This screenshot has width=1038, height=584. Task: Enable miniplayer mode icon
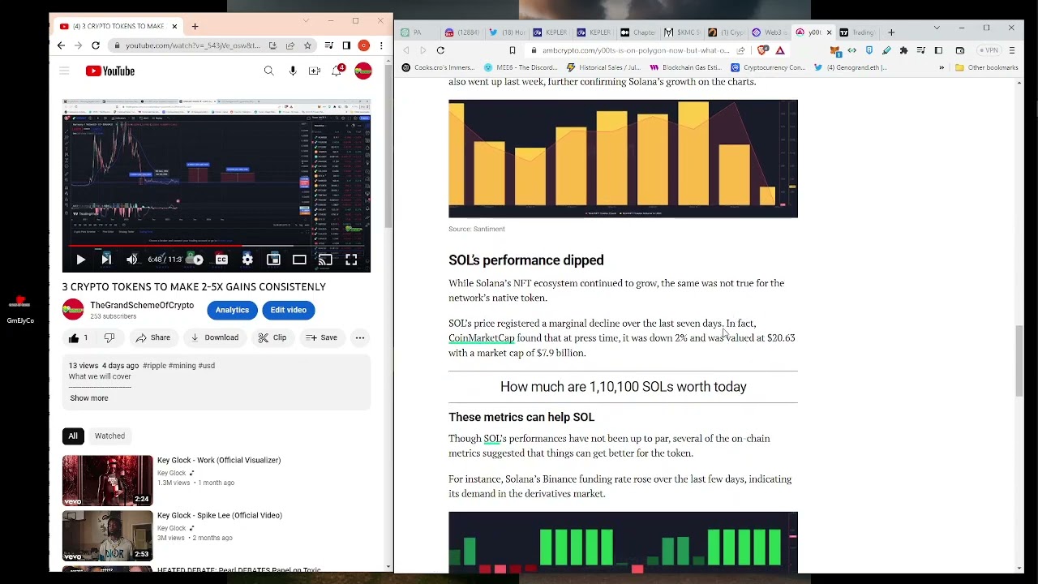273,260
